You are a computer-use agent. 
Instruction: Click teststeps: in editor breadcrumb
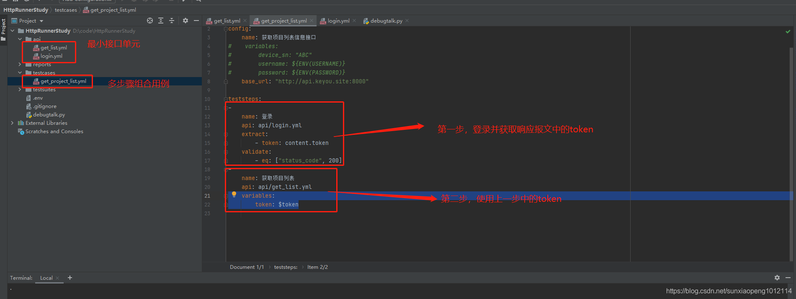pos(286,267)
